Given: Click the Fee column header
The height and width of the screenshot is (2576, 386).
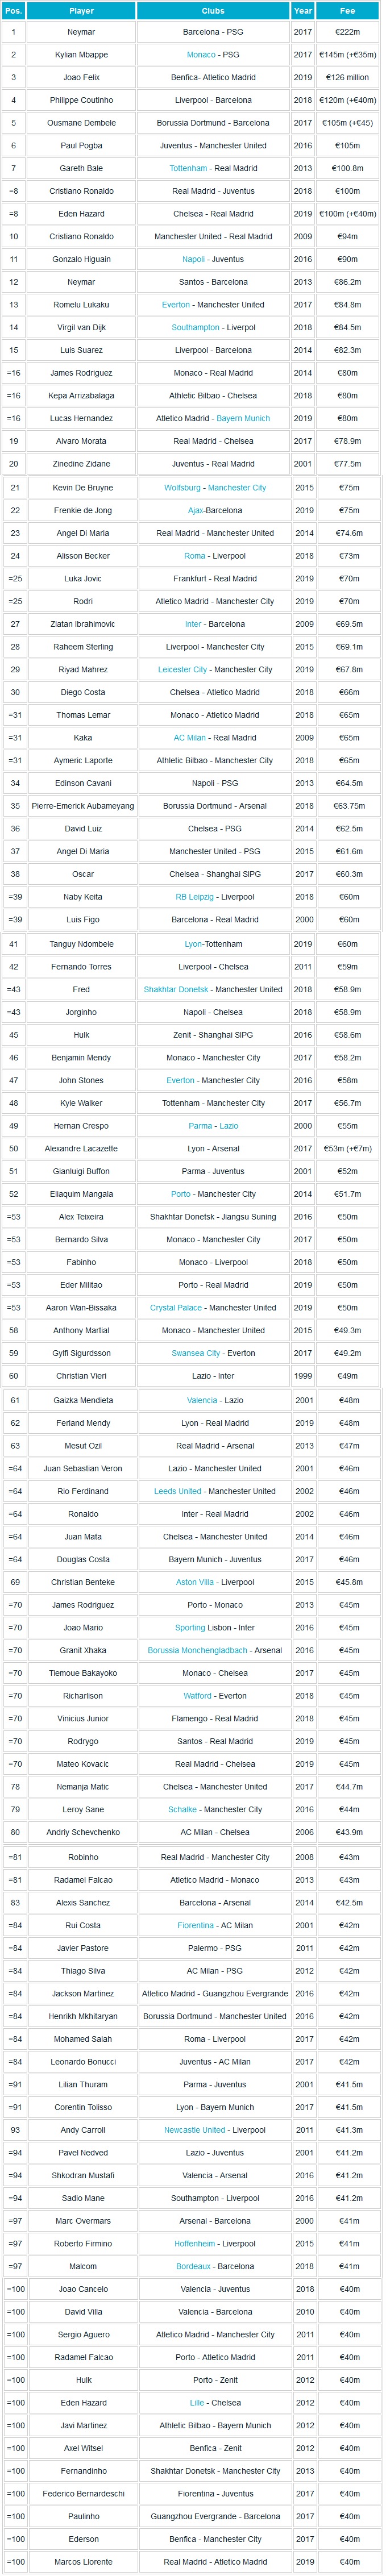Looking at the screenshot, I should pos(347,11).
